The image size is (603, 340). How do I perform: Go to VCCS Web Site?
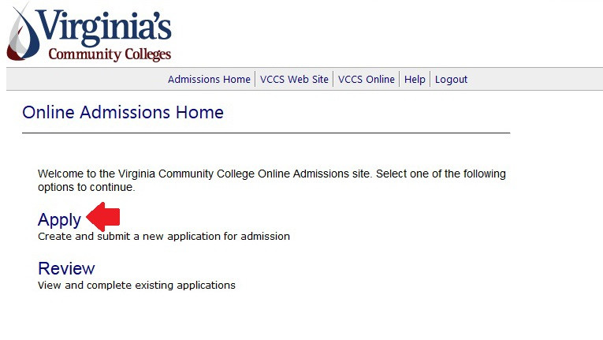click(294, 79)
